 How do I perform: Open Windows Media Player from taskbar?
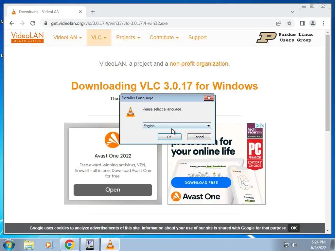49,244
